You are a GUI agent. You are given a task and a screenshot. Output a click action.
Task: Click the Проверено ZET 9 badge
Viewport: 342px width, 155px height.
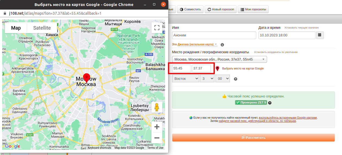click(251, 103)
